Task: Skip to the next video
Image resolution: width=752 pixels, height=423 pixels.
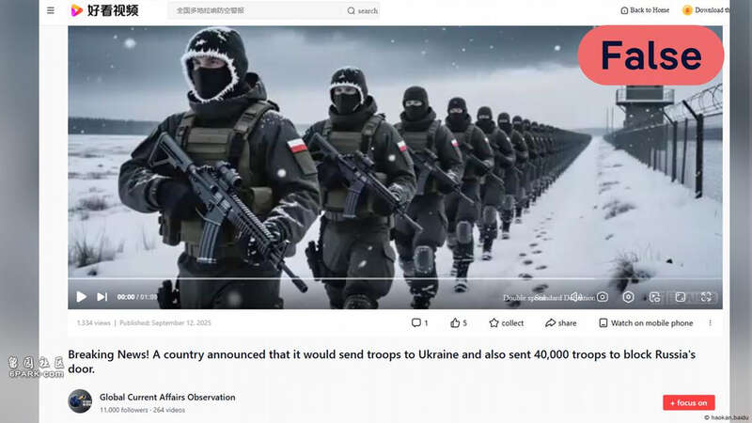Action: (x=102, y=297)
